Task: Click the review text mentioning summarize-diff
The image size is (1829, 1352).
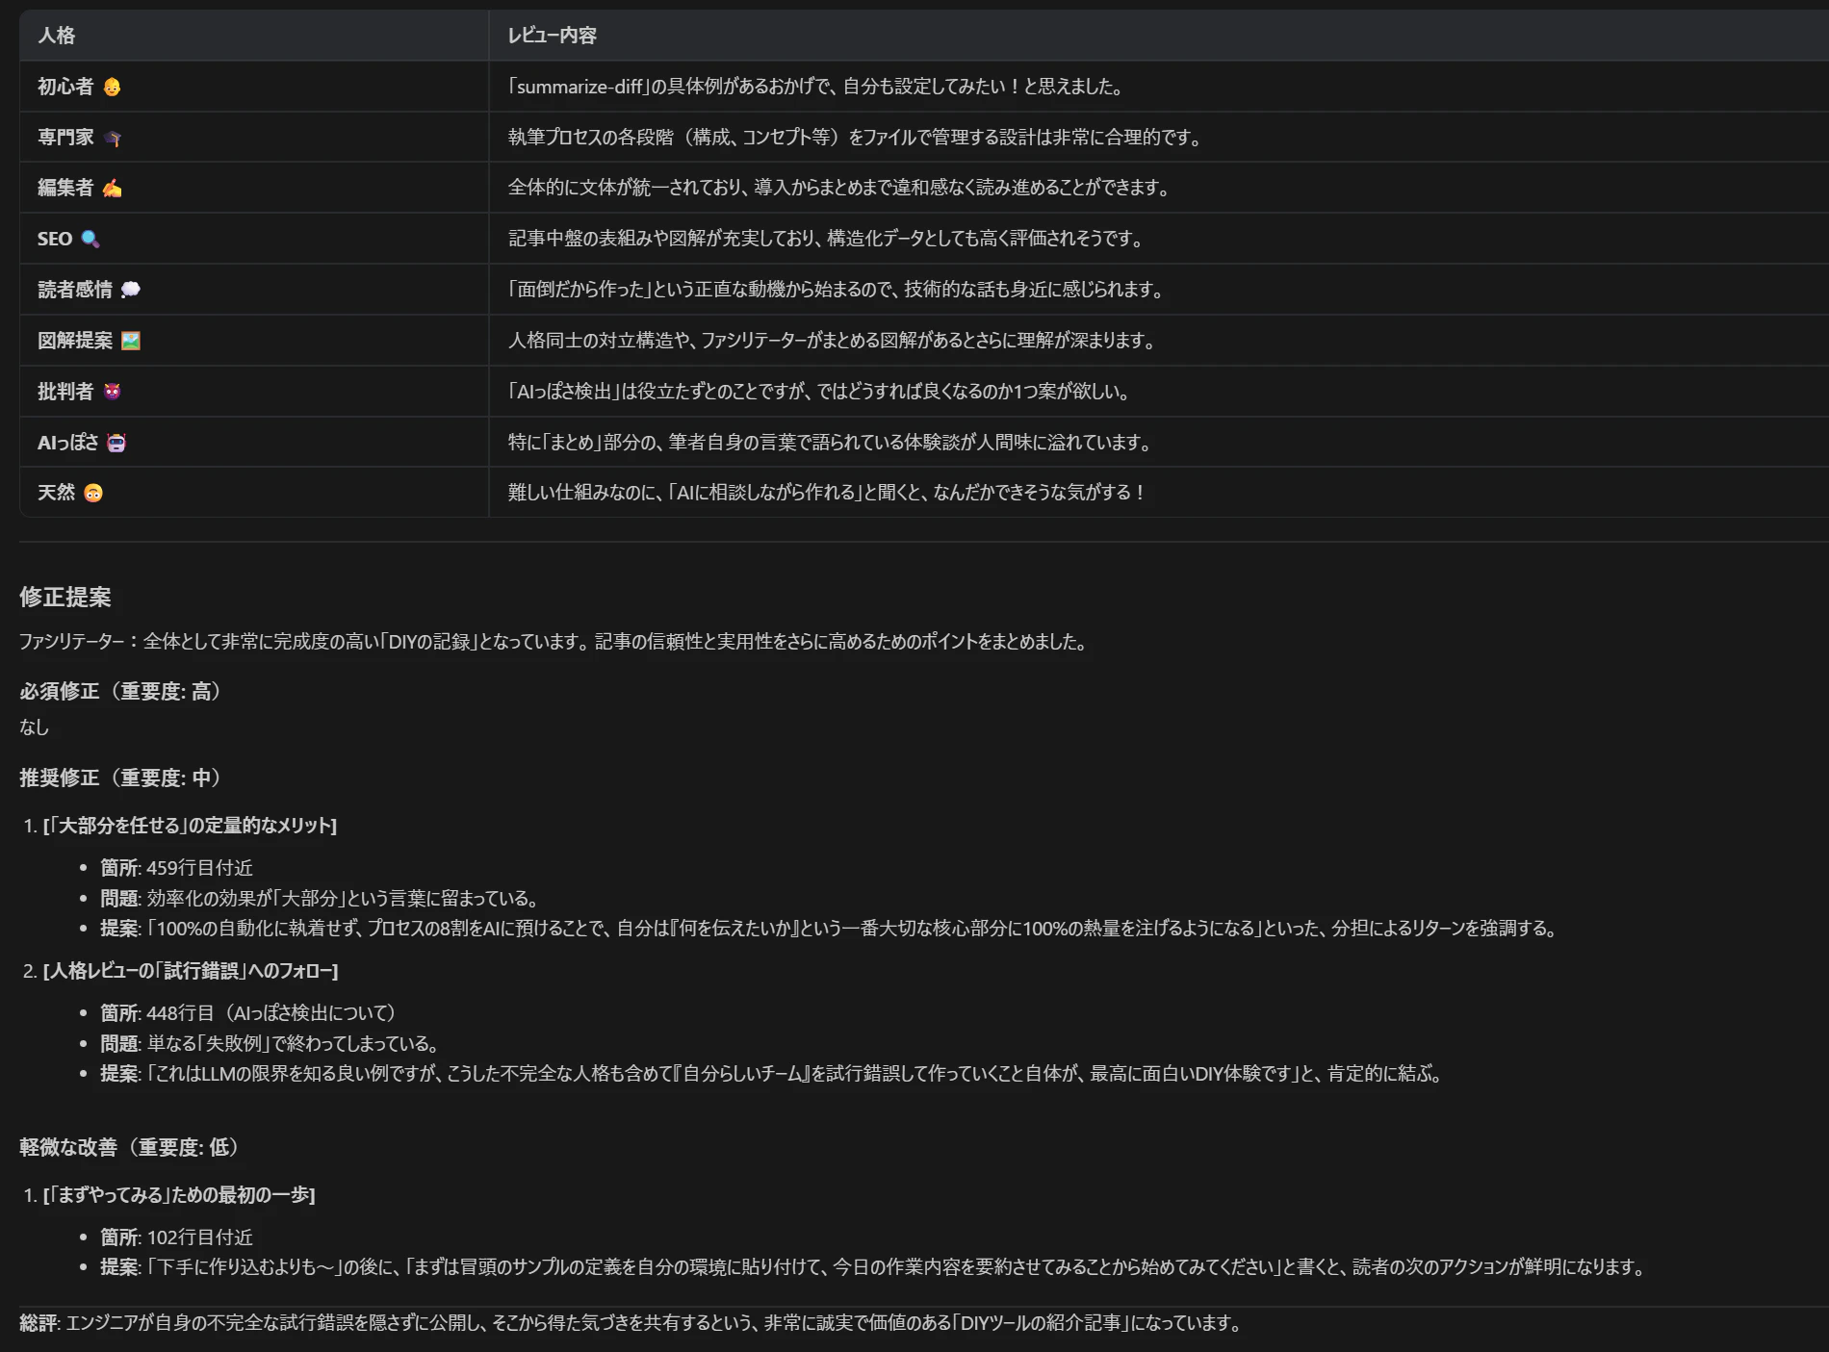Action: (815, 87)
